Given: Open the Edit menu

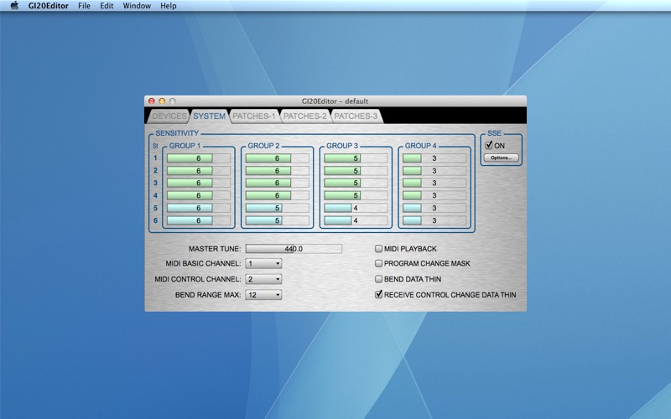Looking at the screenshot, I should pos(107,6).
